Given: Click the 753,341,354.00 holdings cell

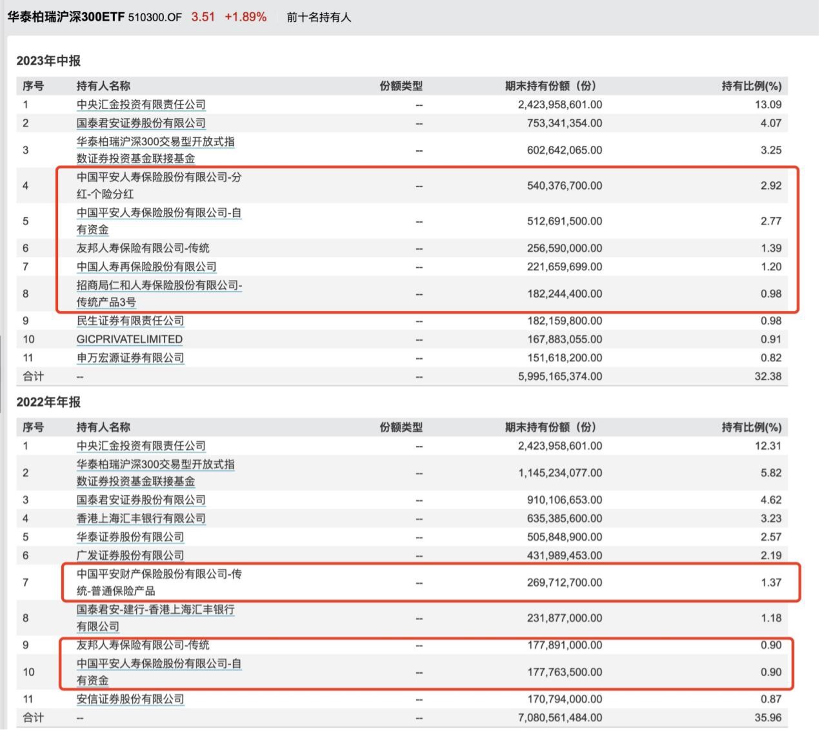Looking at the screenshot, I should pos(565,123).
